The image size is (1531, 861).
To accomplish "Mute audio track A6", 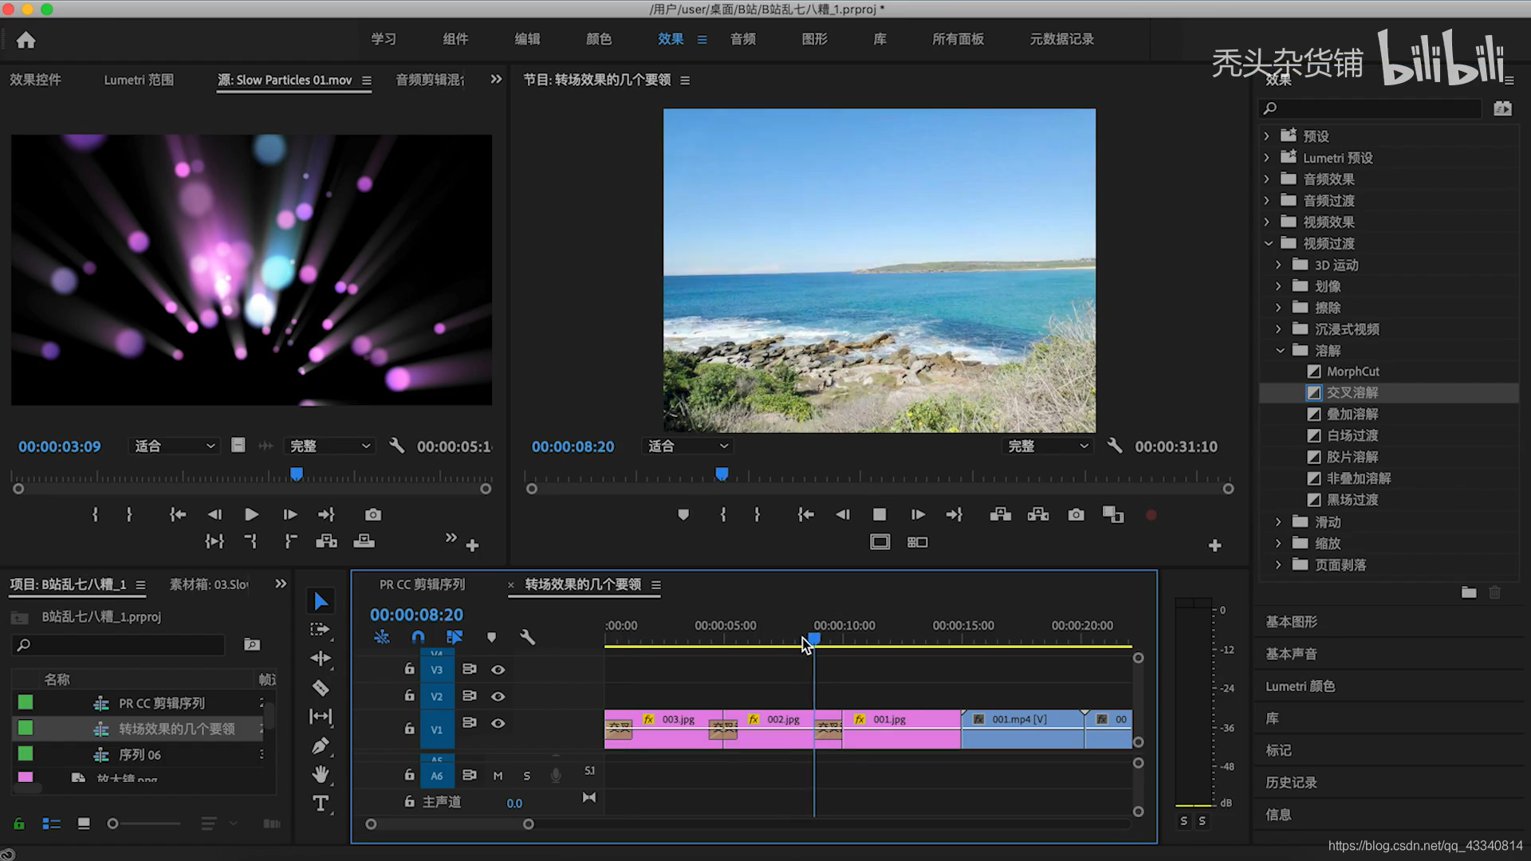I will point(498,776).
